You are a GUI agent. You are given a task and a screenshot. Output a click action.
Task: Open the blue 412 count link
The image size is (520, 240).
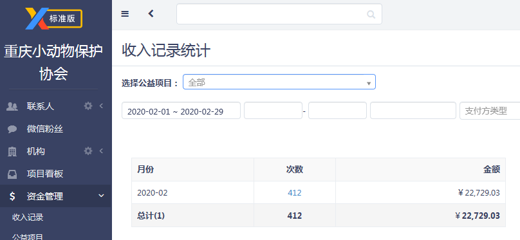coord(295,192)
